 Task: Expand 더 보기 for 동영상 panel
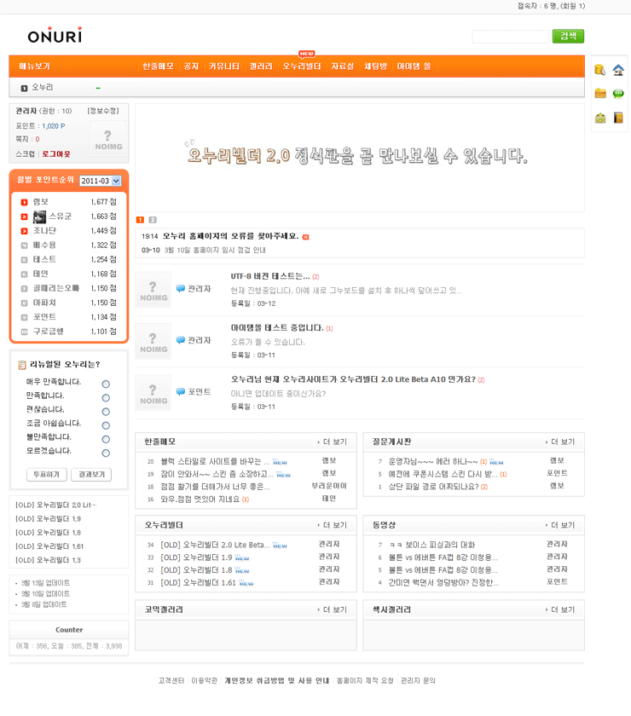(x=559, y=526)
